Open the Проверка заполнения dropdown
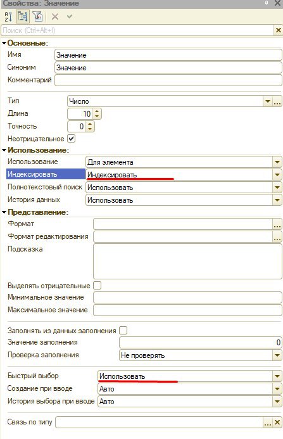 point(277,355)
